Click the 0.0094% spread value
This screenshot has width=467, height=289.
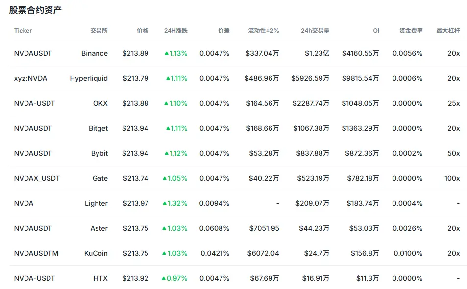215,204
